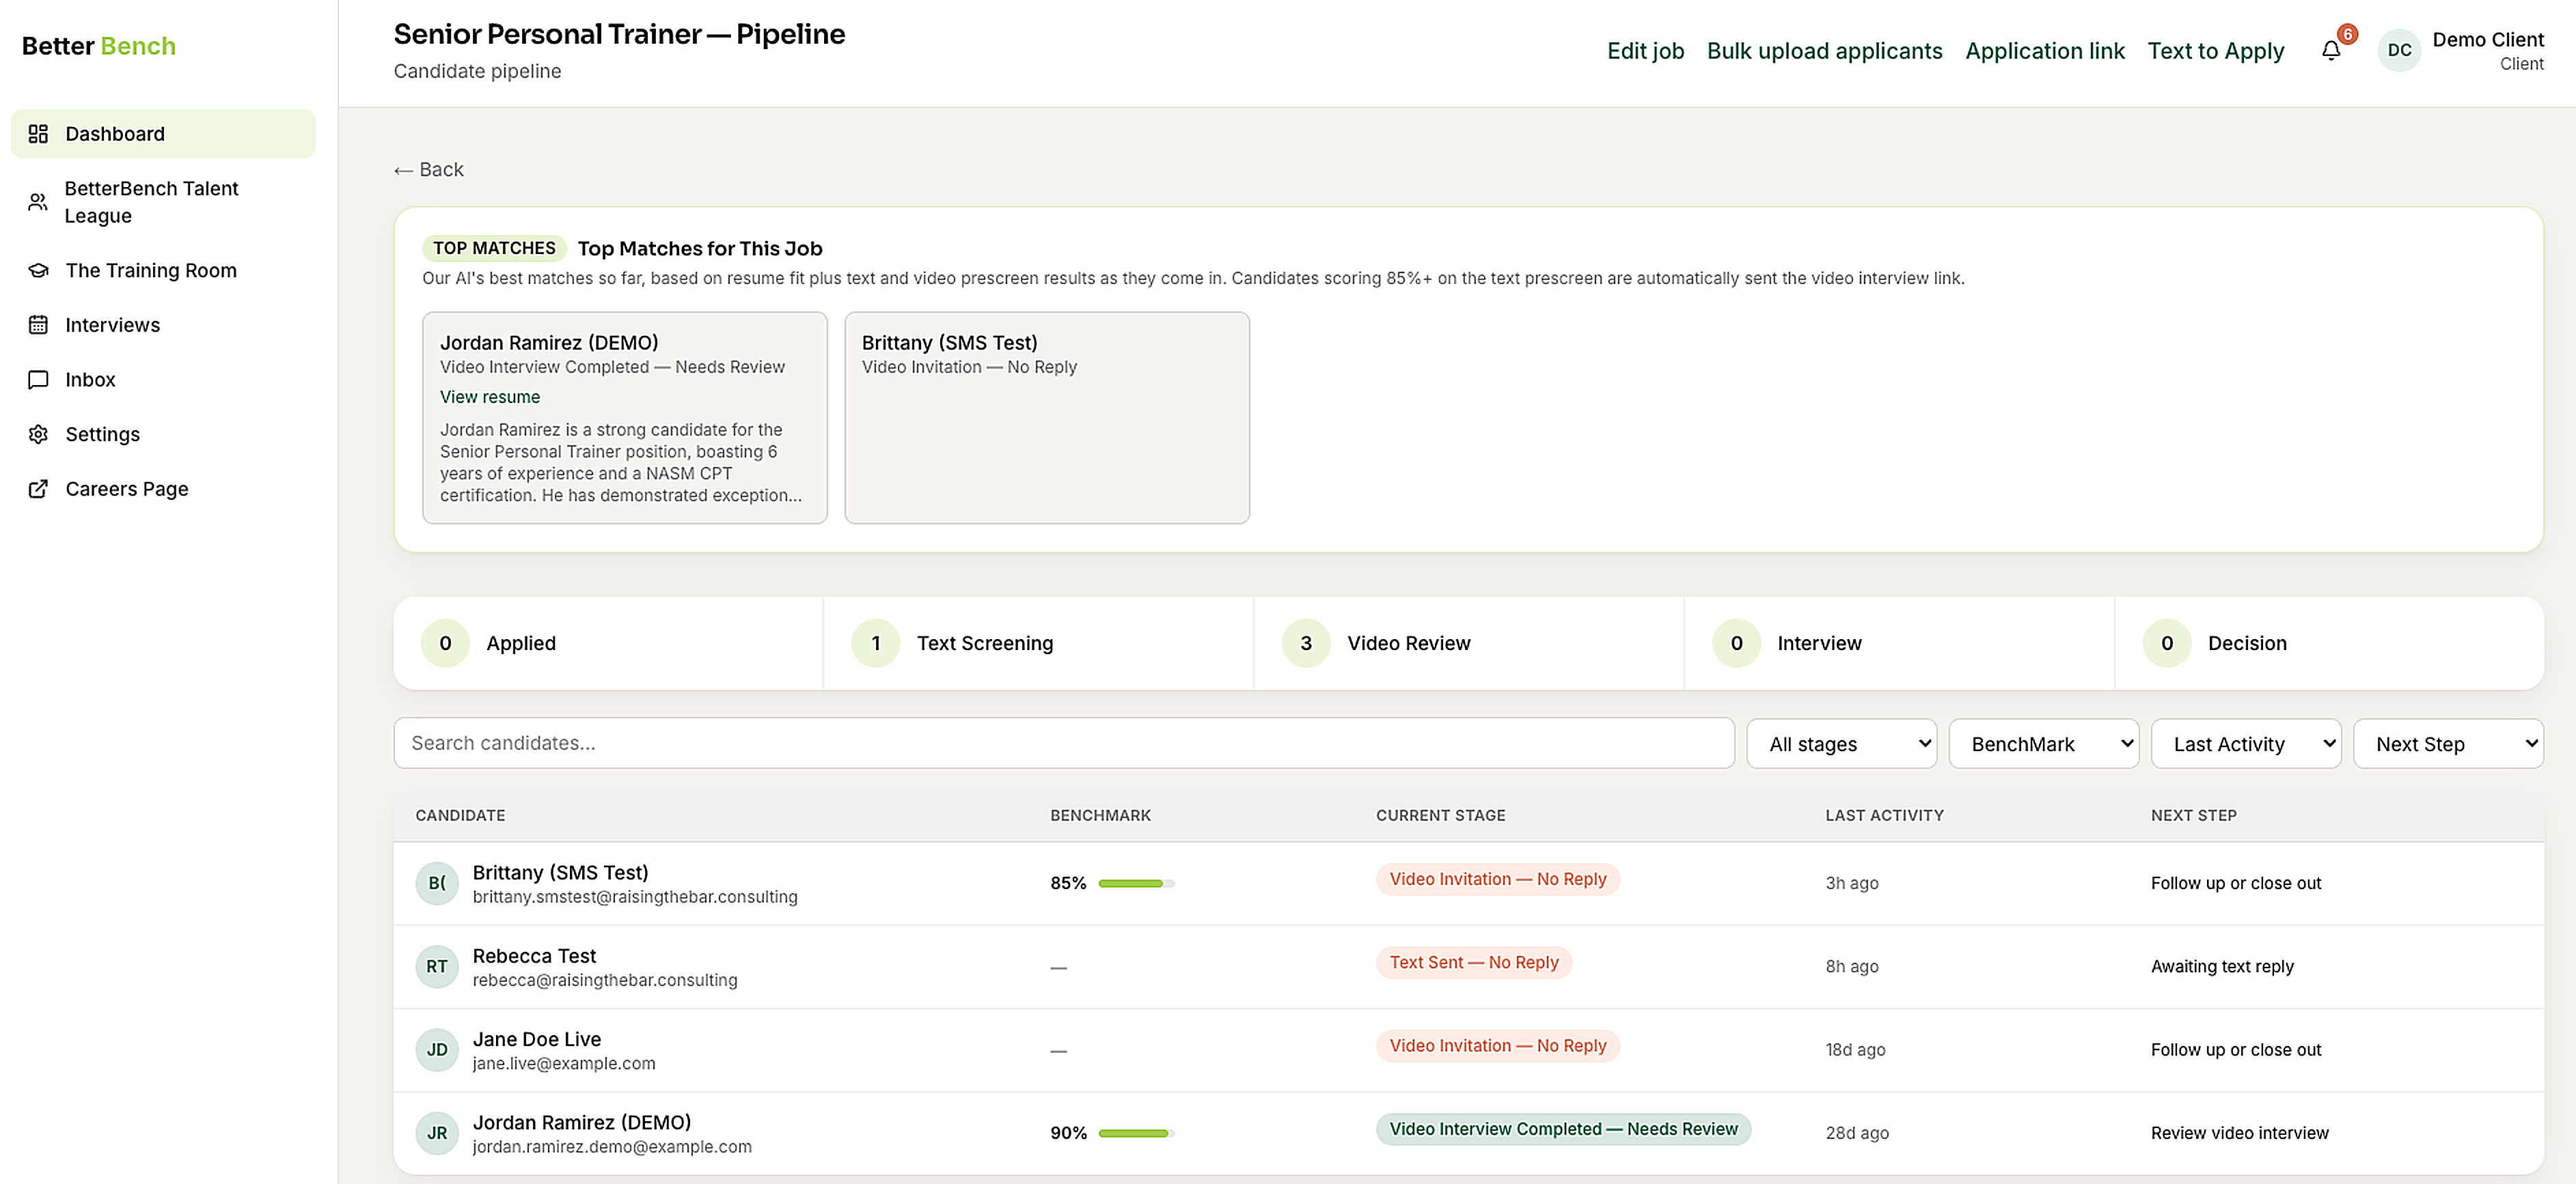Open the notifications bell

pyautogui.click(x=2331, y=50)
